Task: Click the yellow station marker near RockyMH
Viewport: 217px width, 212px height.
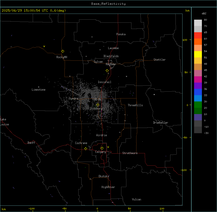Action: (63, 51)
